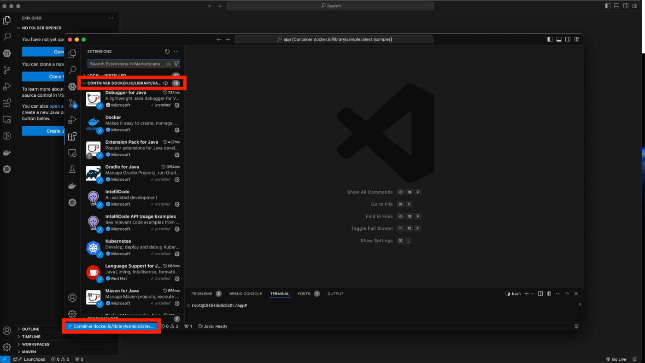Toggle panel in the background window title bar
The image size is (645, 363).
point(617,6)
